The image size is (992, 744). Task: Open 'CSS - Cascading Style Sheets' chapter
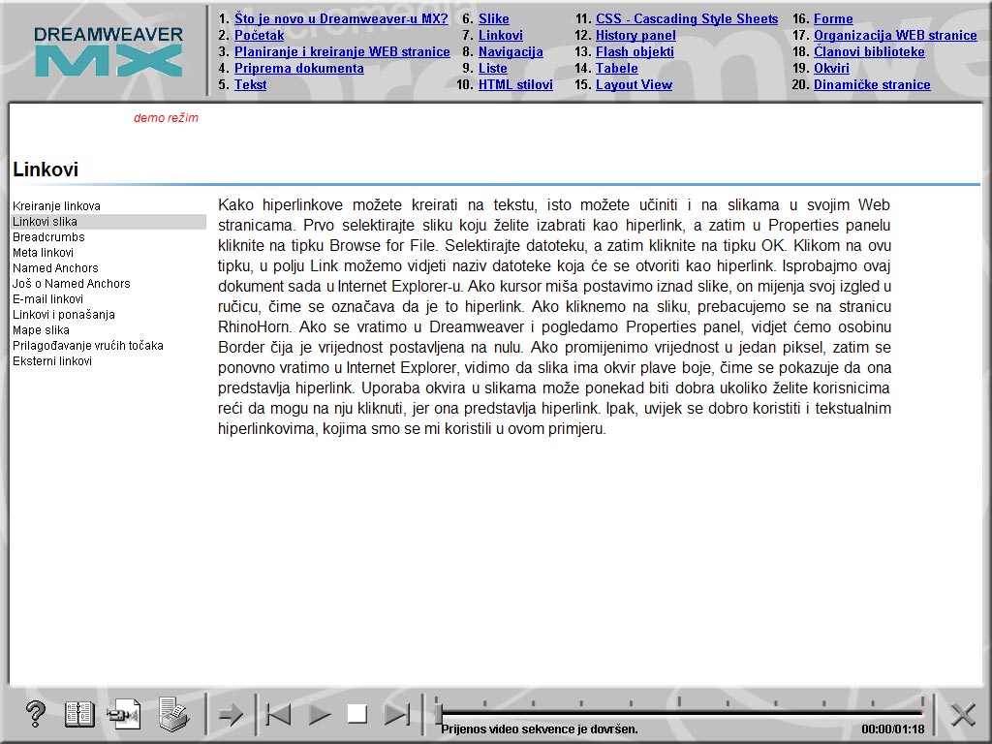click(x=688, y=18)
